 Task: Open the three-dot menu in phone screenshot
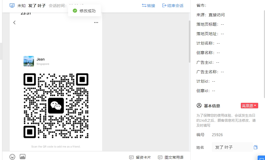(x=96, y=23)
